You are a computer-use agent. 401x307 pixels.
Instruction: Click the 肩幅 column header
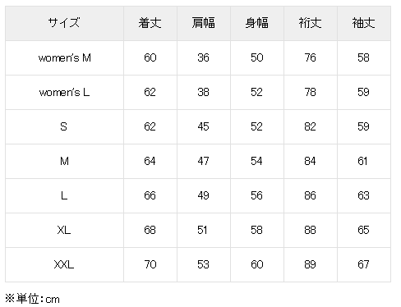pyautogui.click(x=204, y=23)
